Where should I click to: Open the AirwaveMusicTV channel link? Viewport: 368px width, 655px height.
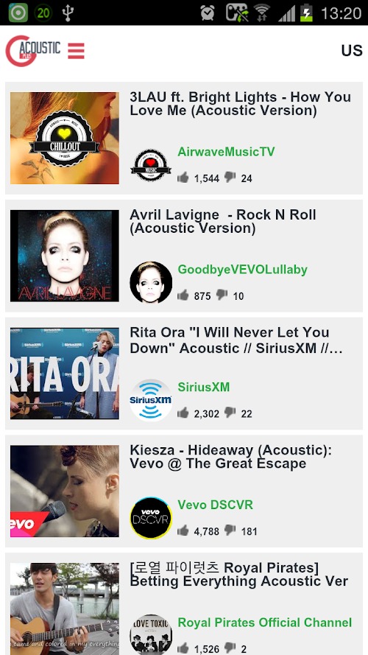[226, 152]
